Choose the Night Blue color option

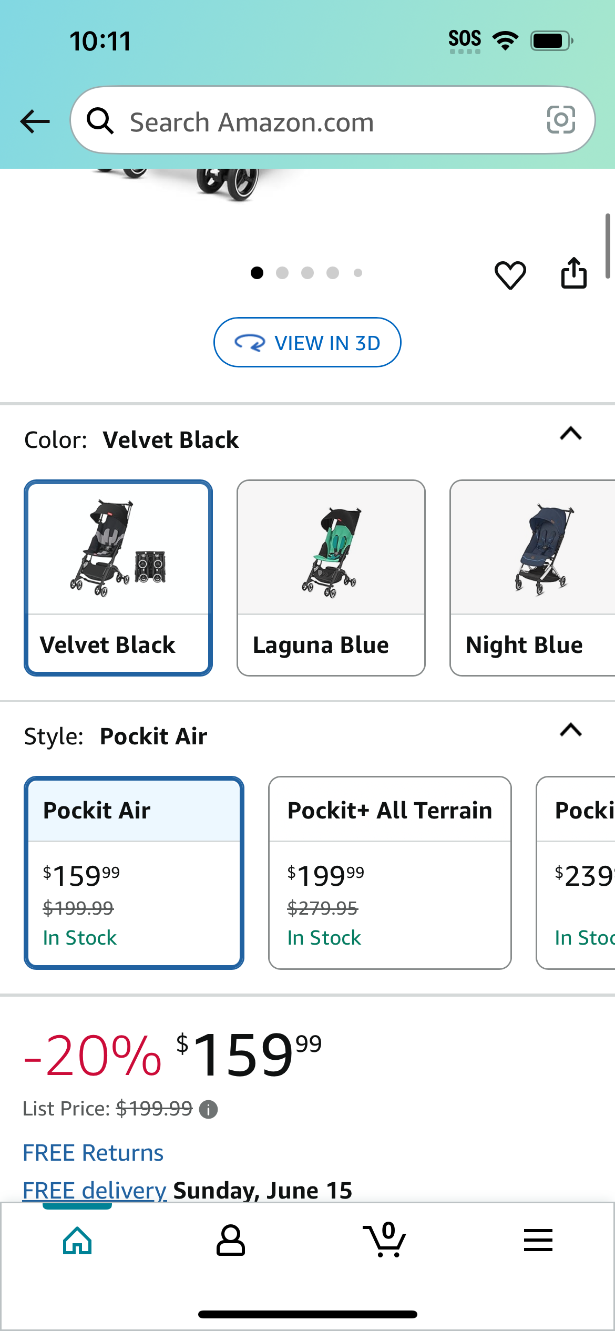coord(532,578)
